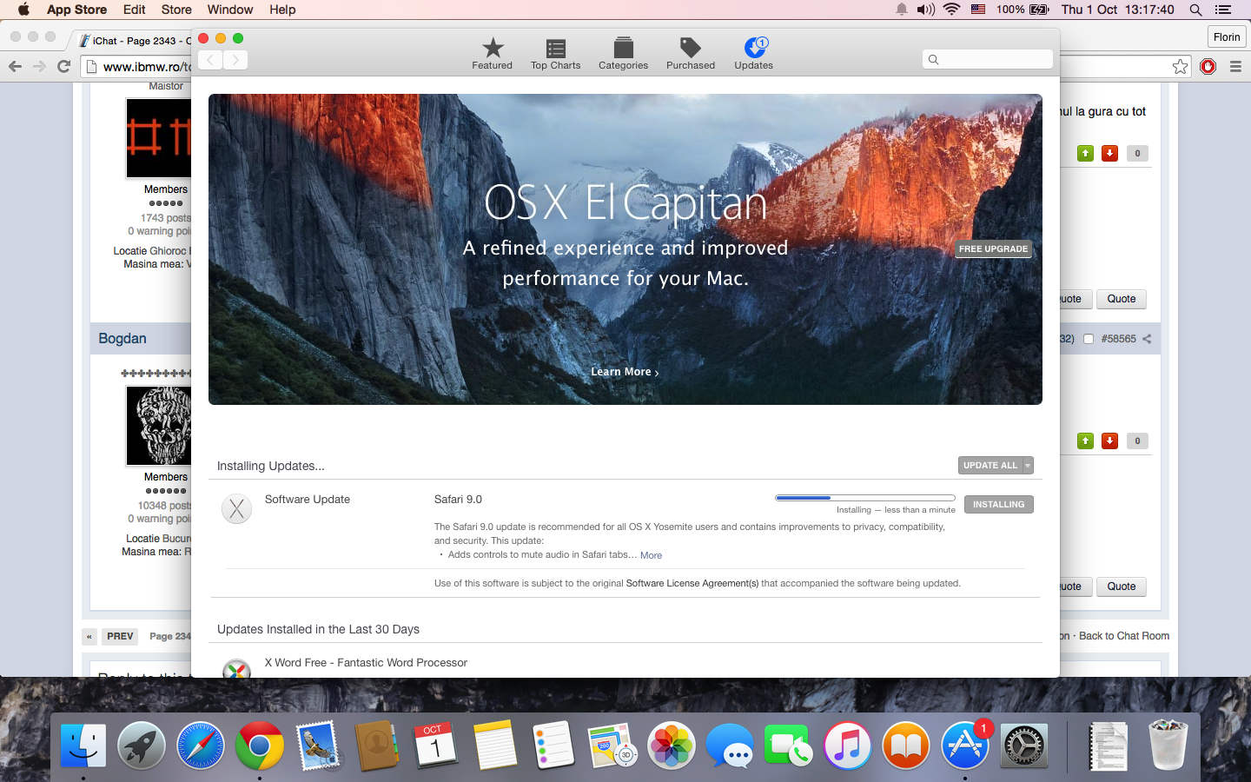Tick the checkbox next to post #58565
This screenshot has height=782, width=1251.
pos(1088,339)
